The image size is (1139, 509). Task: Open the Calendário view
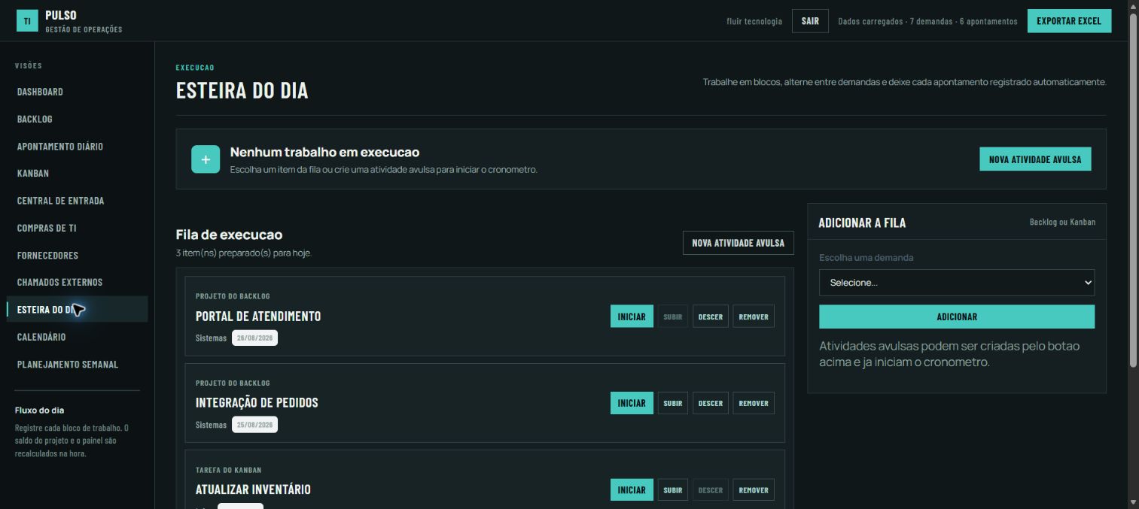point(41,338)
